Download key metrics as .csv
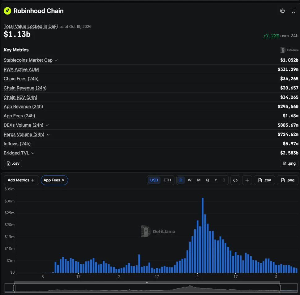The image size is (300, 295). (13, 163)
